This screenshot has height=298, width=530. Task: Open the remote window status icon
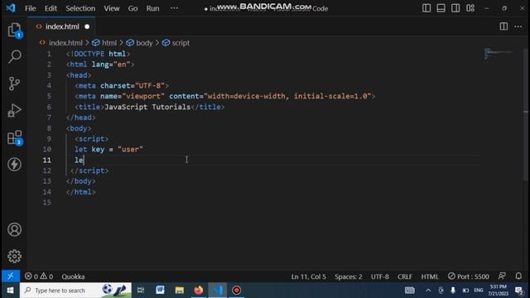tap(11, 276)
